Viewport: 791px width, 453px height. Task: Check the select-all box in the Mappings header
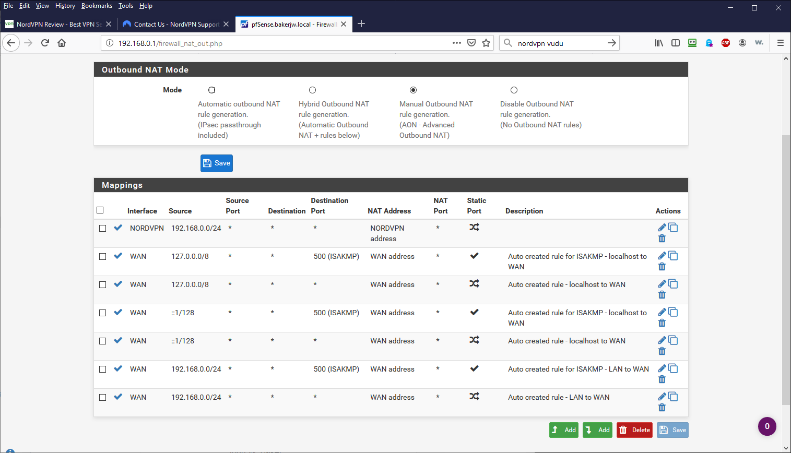tap(100, 210)
